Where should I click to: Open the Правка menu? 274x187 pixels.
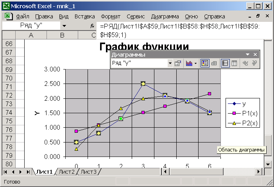[x=44, y=16]
